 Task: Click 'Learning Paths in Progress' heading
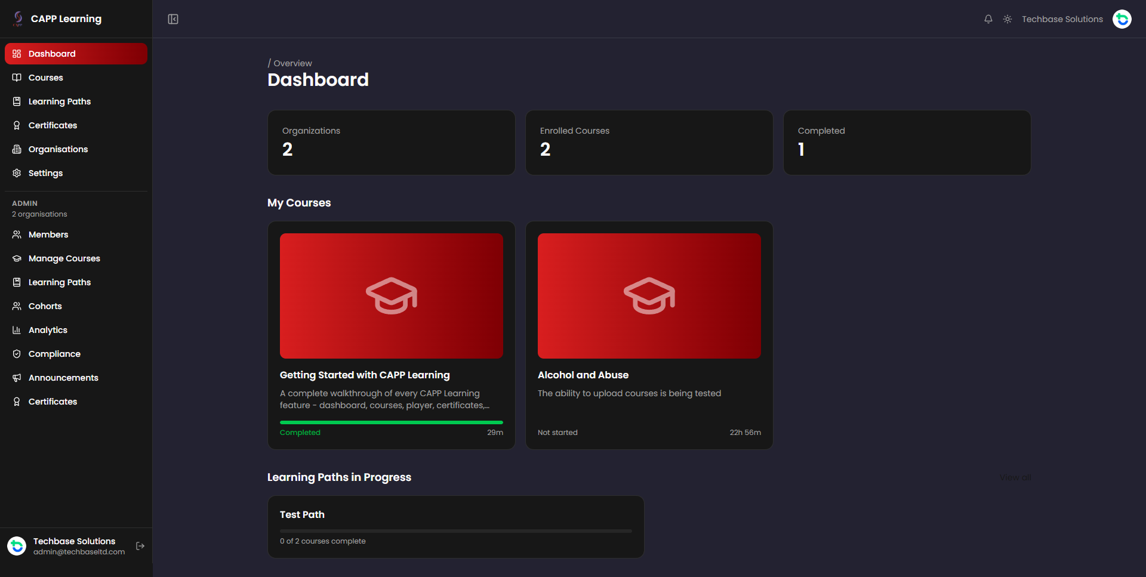[x=339, y=477]
